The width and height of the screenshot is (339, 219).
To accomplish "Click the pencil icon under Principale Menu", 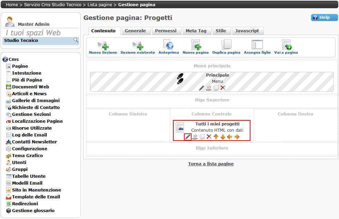I will point(202,88).
